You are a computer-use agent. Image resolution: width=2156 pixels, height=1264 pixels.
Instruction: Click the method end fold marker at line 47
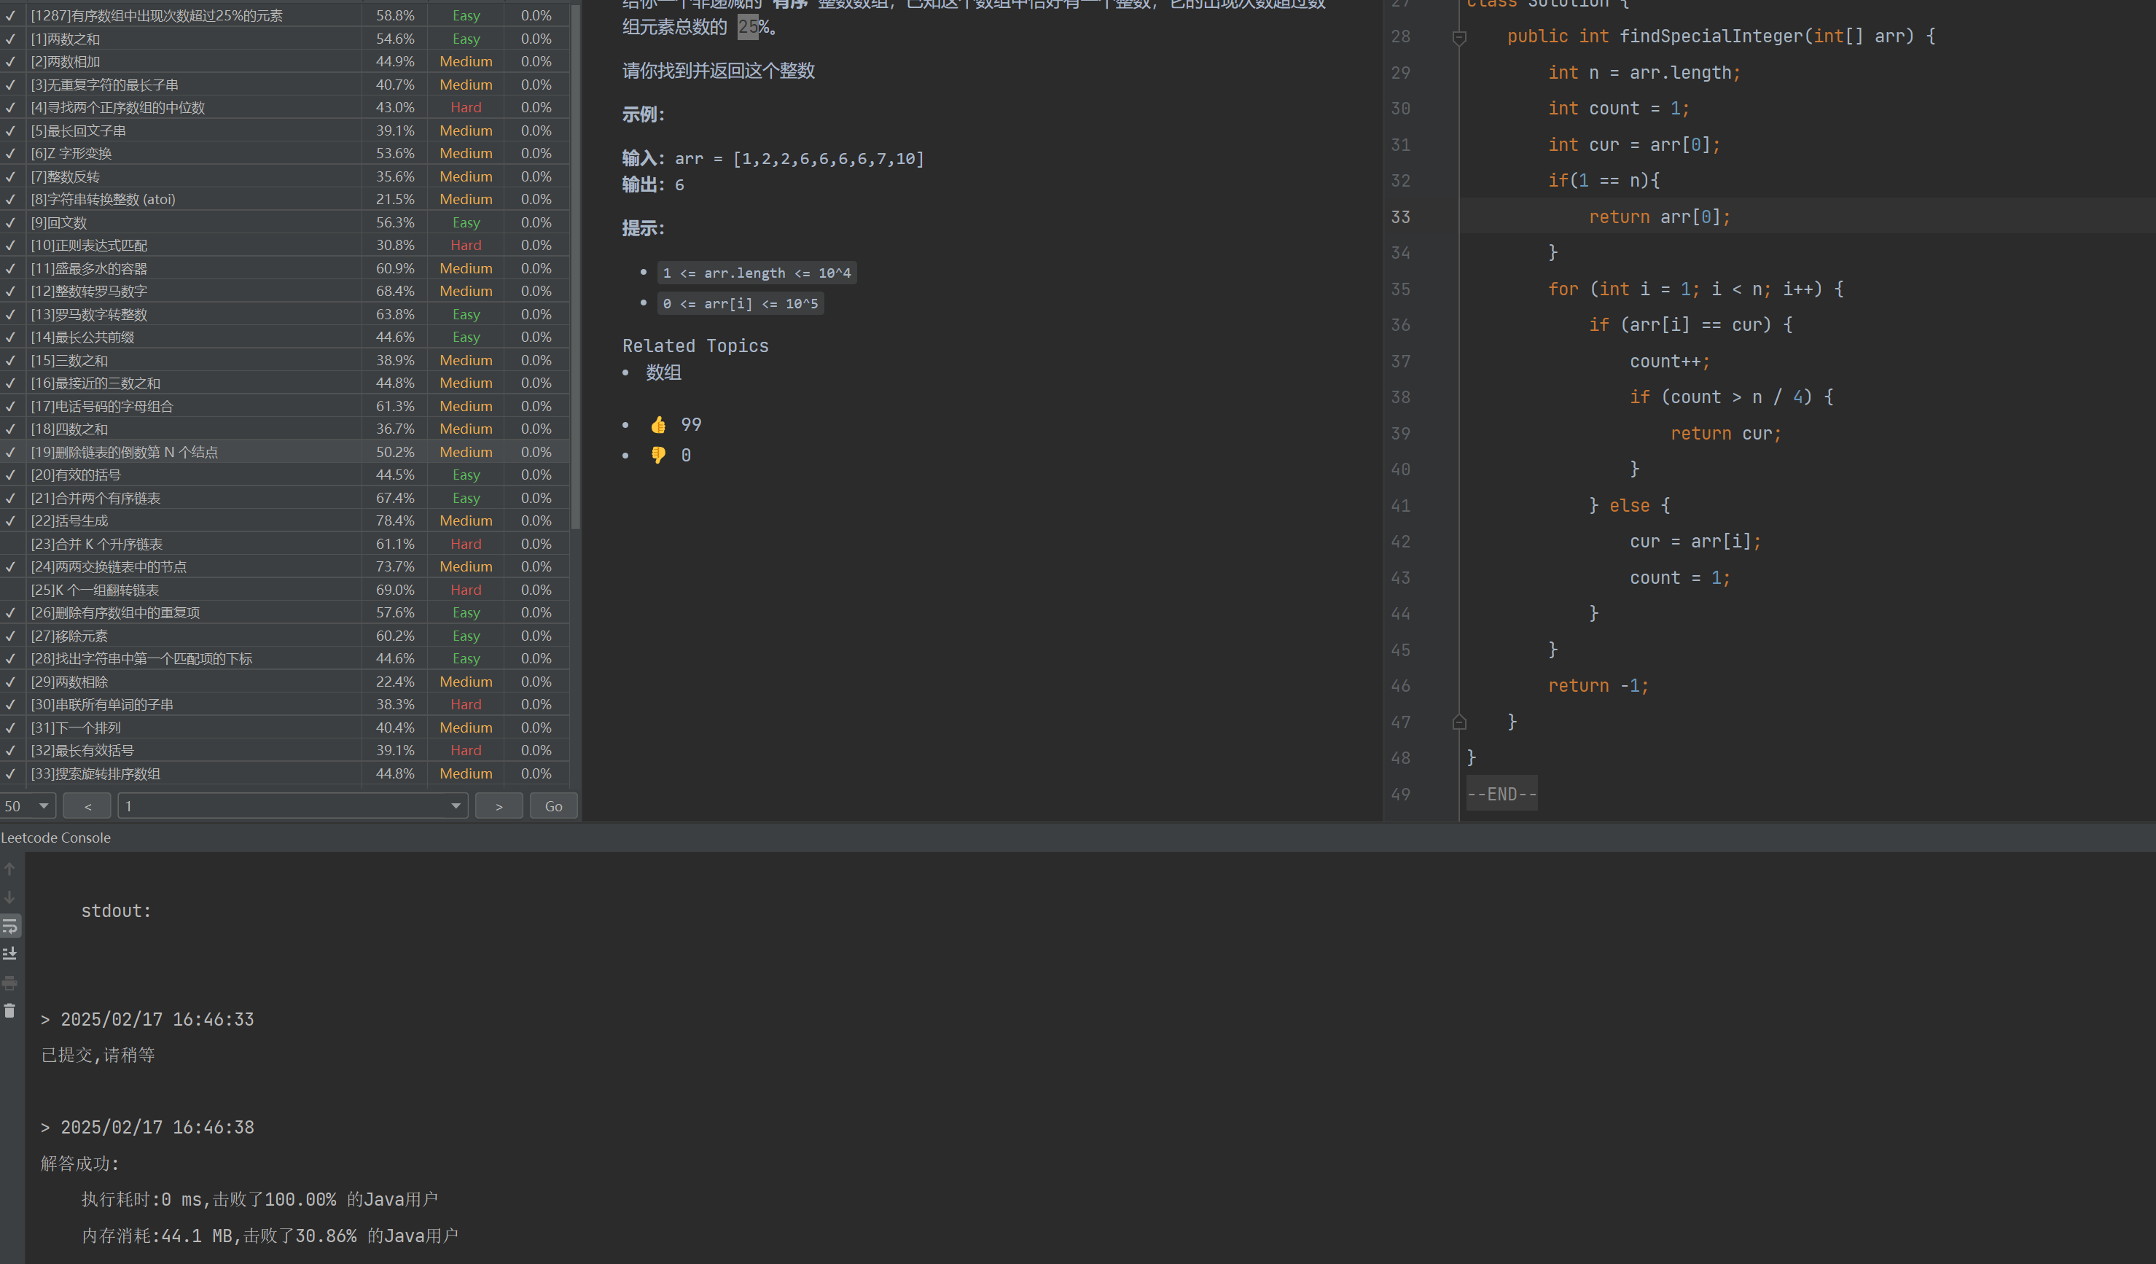coord(1460,722)
